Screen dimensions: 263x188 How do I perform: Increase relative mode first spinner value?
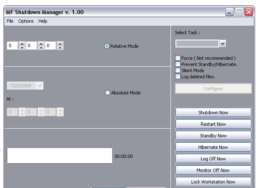coord(22,44)
